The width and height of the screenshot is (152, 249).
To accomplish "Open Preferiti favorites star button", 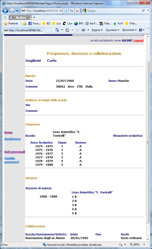I will [11, 23].
